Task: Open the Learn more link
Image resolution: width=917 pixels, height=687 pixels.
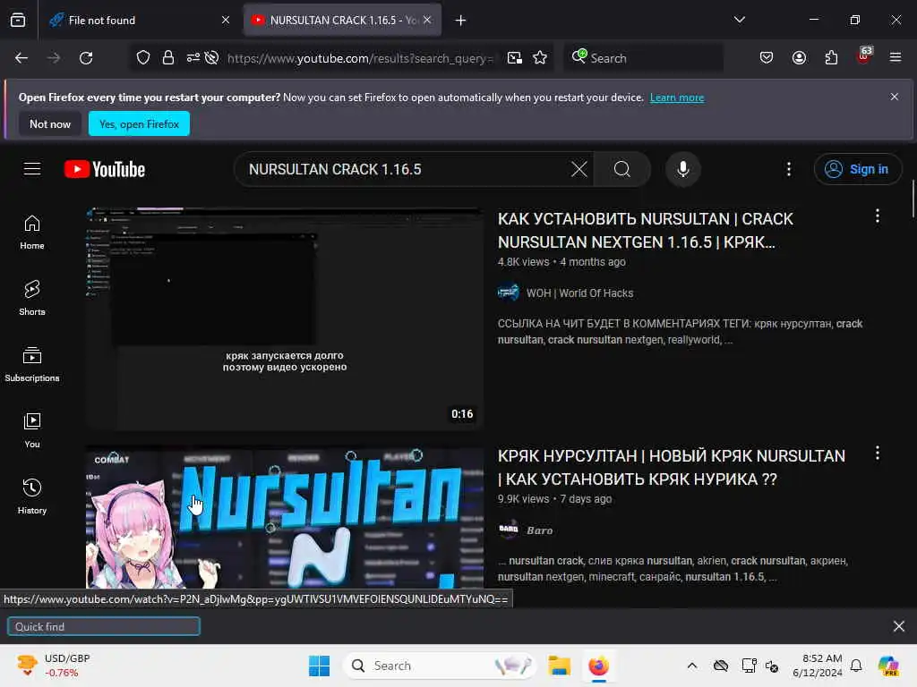Action: pos(677,98)
